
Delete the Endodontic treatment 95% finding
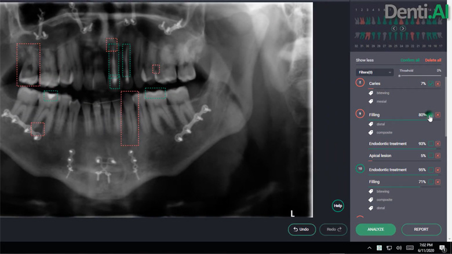point(438,170)
